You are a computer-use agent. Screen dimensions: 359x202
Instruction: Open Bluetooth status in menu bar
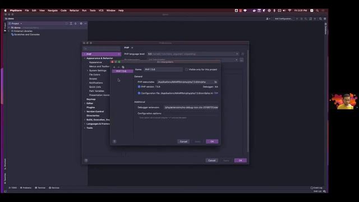(274, 11)
